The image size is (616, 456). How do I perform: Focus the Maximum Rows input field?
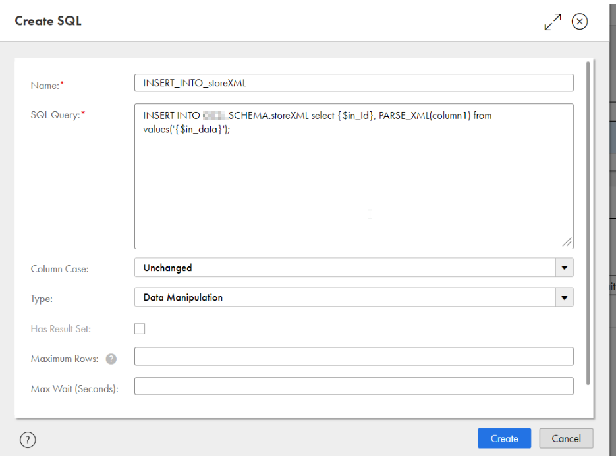tap(354, 357)
